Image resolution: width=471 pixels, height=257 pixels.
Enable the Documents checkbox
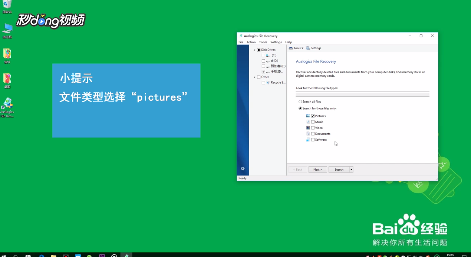[313, 134]
